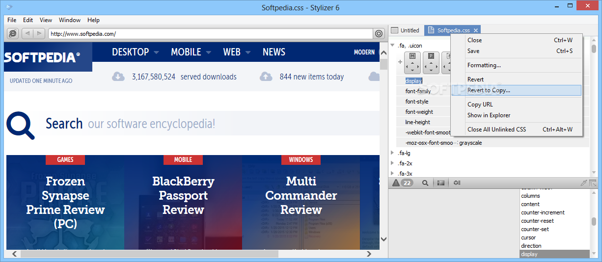Open the Window menu
This screenshot has height=262, width=602.
70,20
